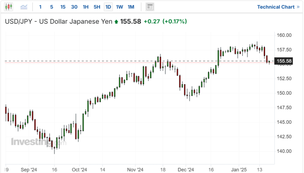
Task: Click the USD/JPY - US Dollar Japanese Yen title
Action: tap(59, 21)
